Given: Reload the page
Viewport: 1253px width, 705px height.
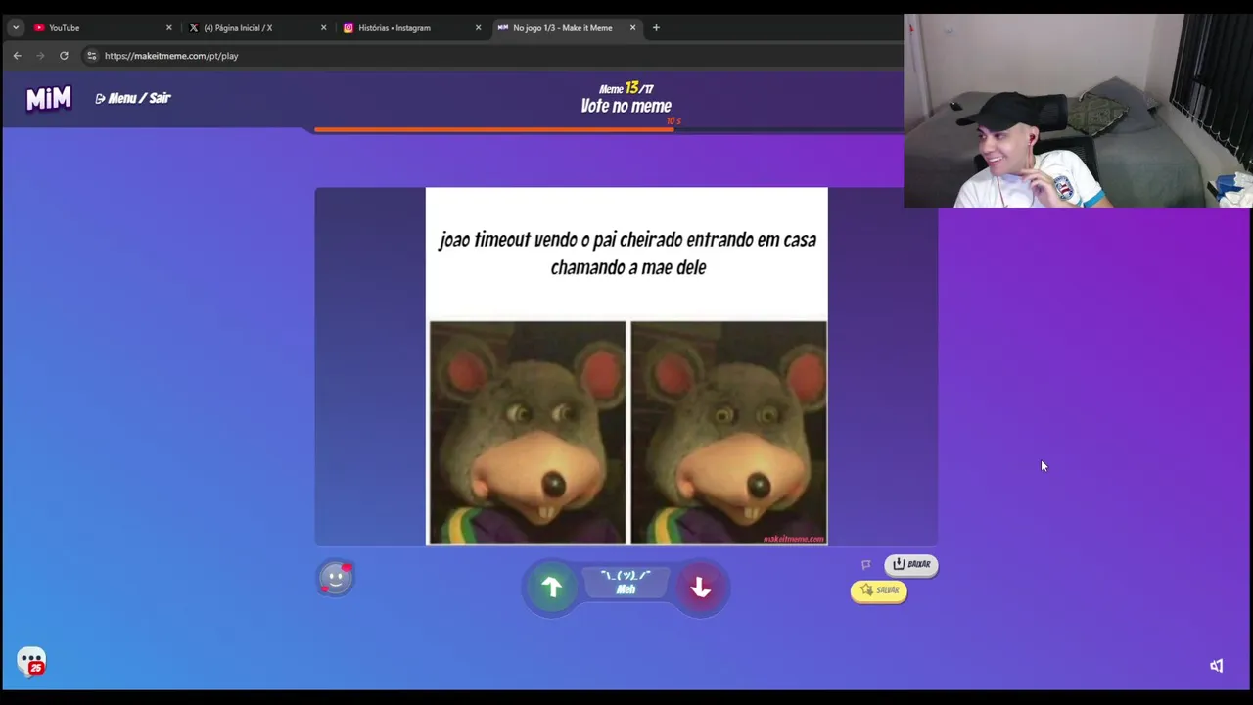Looking at the screenshot, I should [64, 56].
